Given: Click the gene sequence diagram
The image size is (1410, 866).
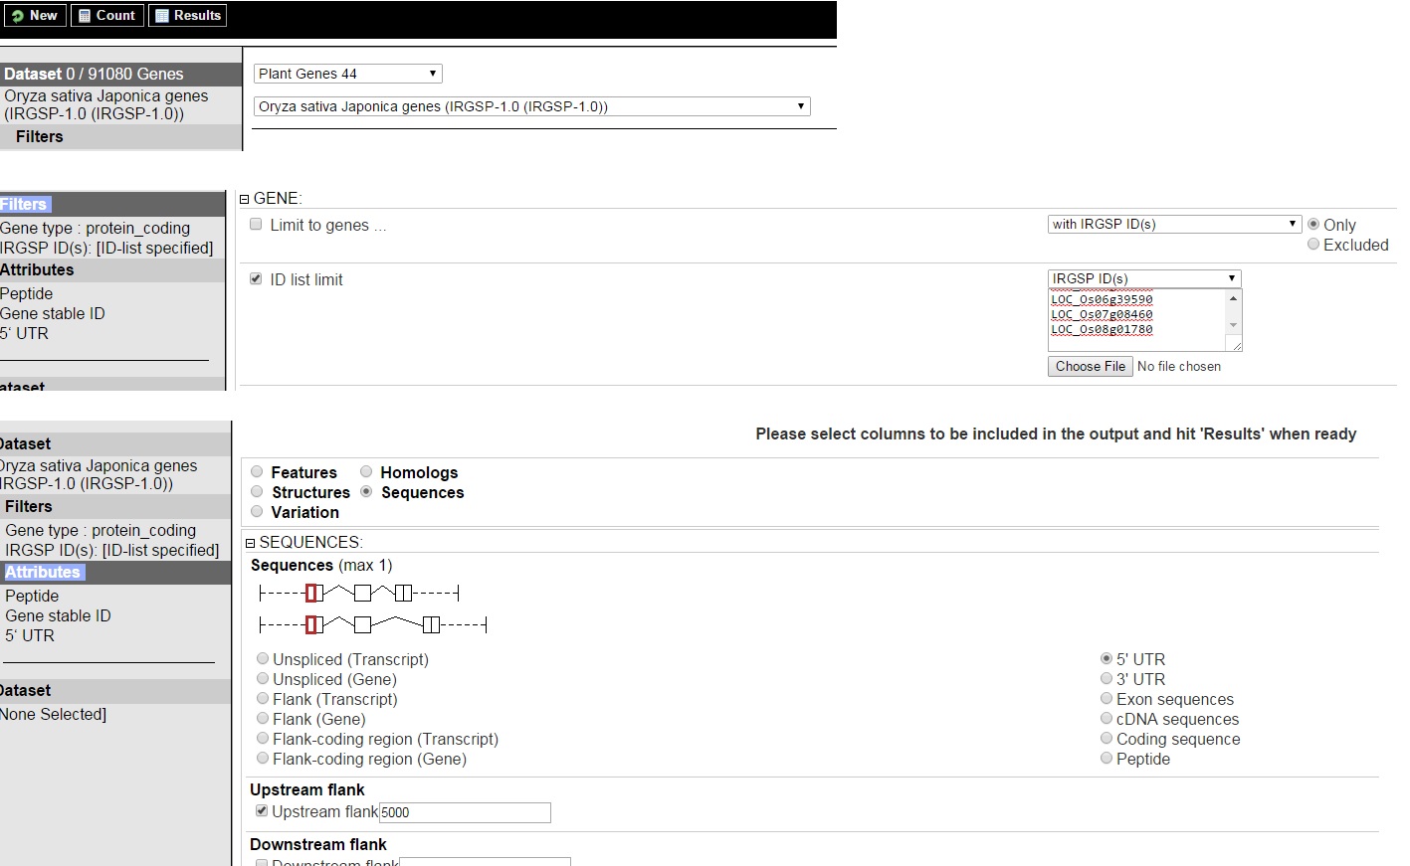Looking at the screenshot, I should (372, 624).
